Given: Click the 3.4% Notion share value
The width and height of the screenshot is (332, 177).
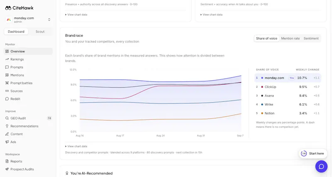Looking at the screenshot, I should (x=303, y=113).
